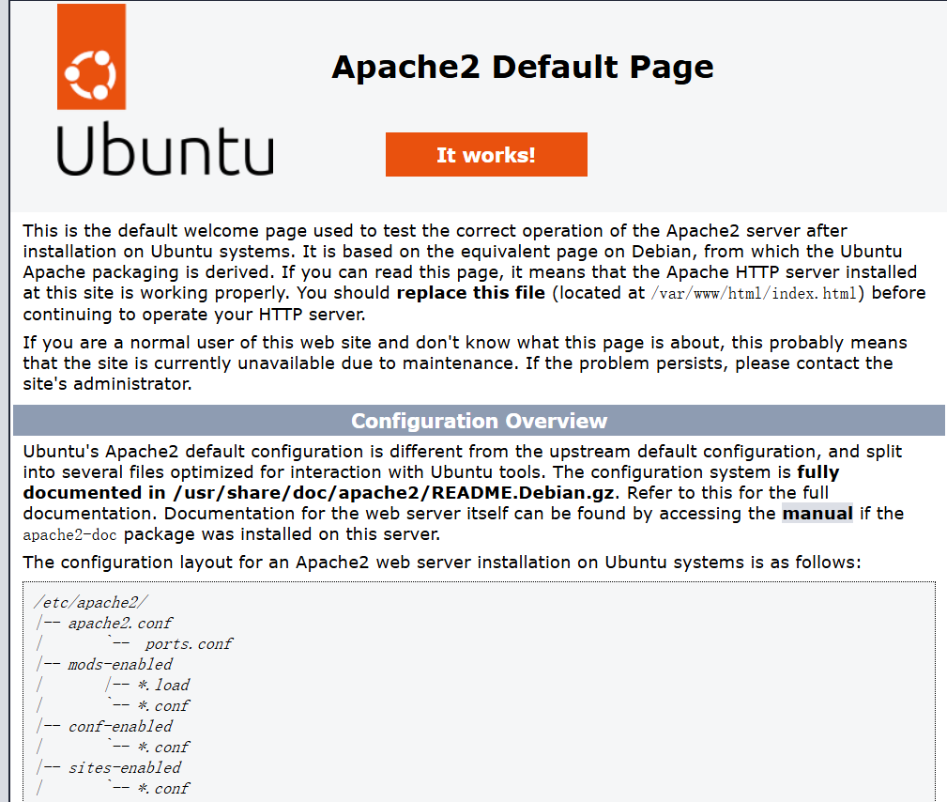Open the manual link
947x802 pixels.
pyautogui.click(x=817, y=514)
